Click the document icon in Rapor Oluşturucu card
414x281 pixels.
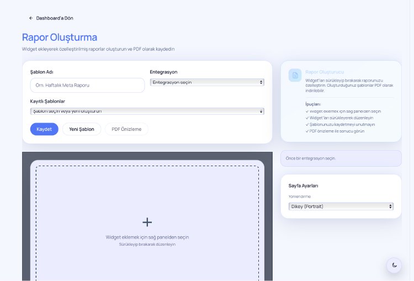[295, 75]
